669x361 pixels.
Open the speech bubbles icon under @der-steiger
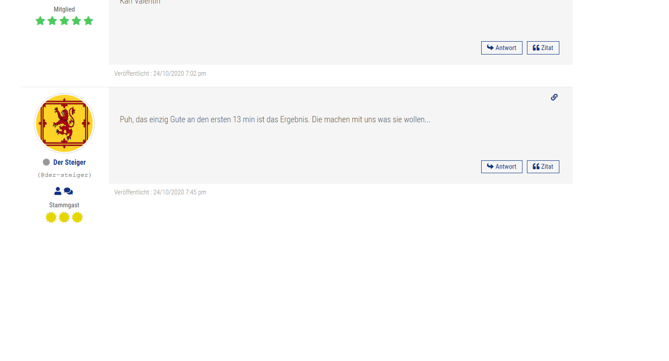pyautogui.click(x=68, y=191)
